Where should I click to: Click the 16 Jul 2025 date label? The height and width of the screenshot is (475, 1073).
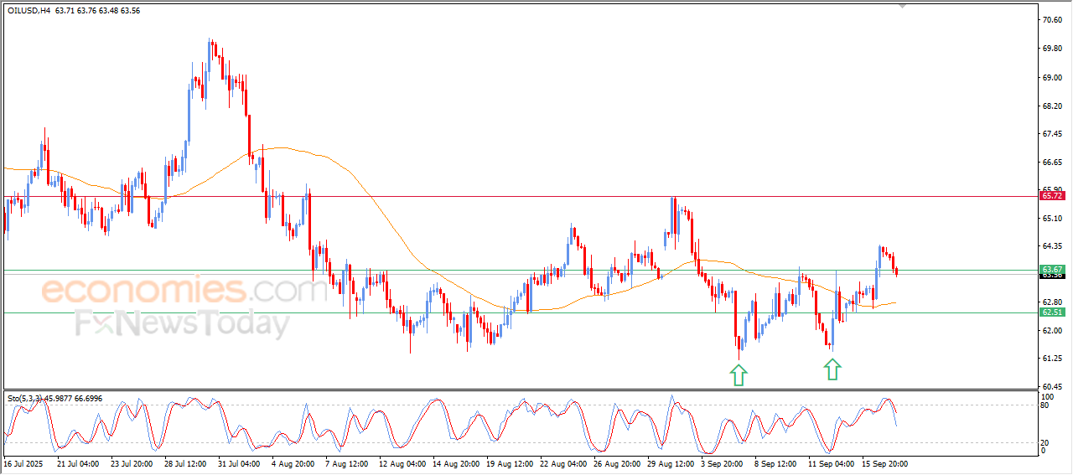pos(23,463)
